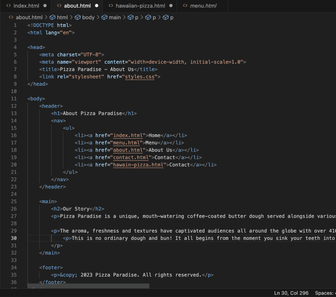The image size is (336, 297).
Task: Click the closing head tag on line 9
Action: tap(38, 84)
